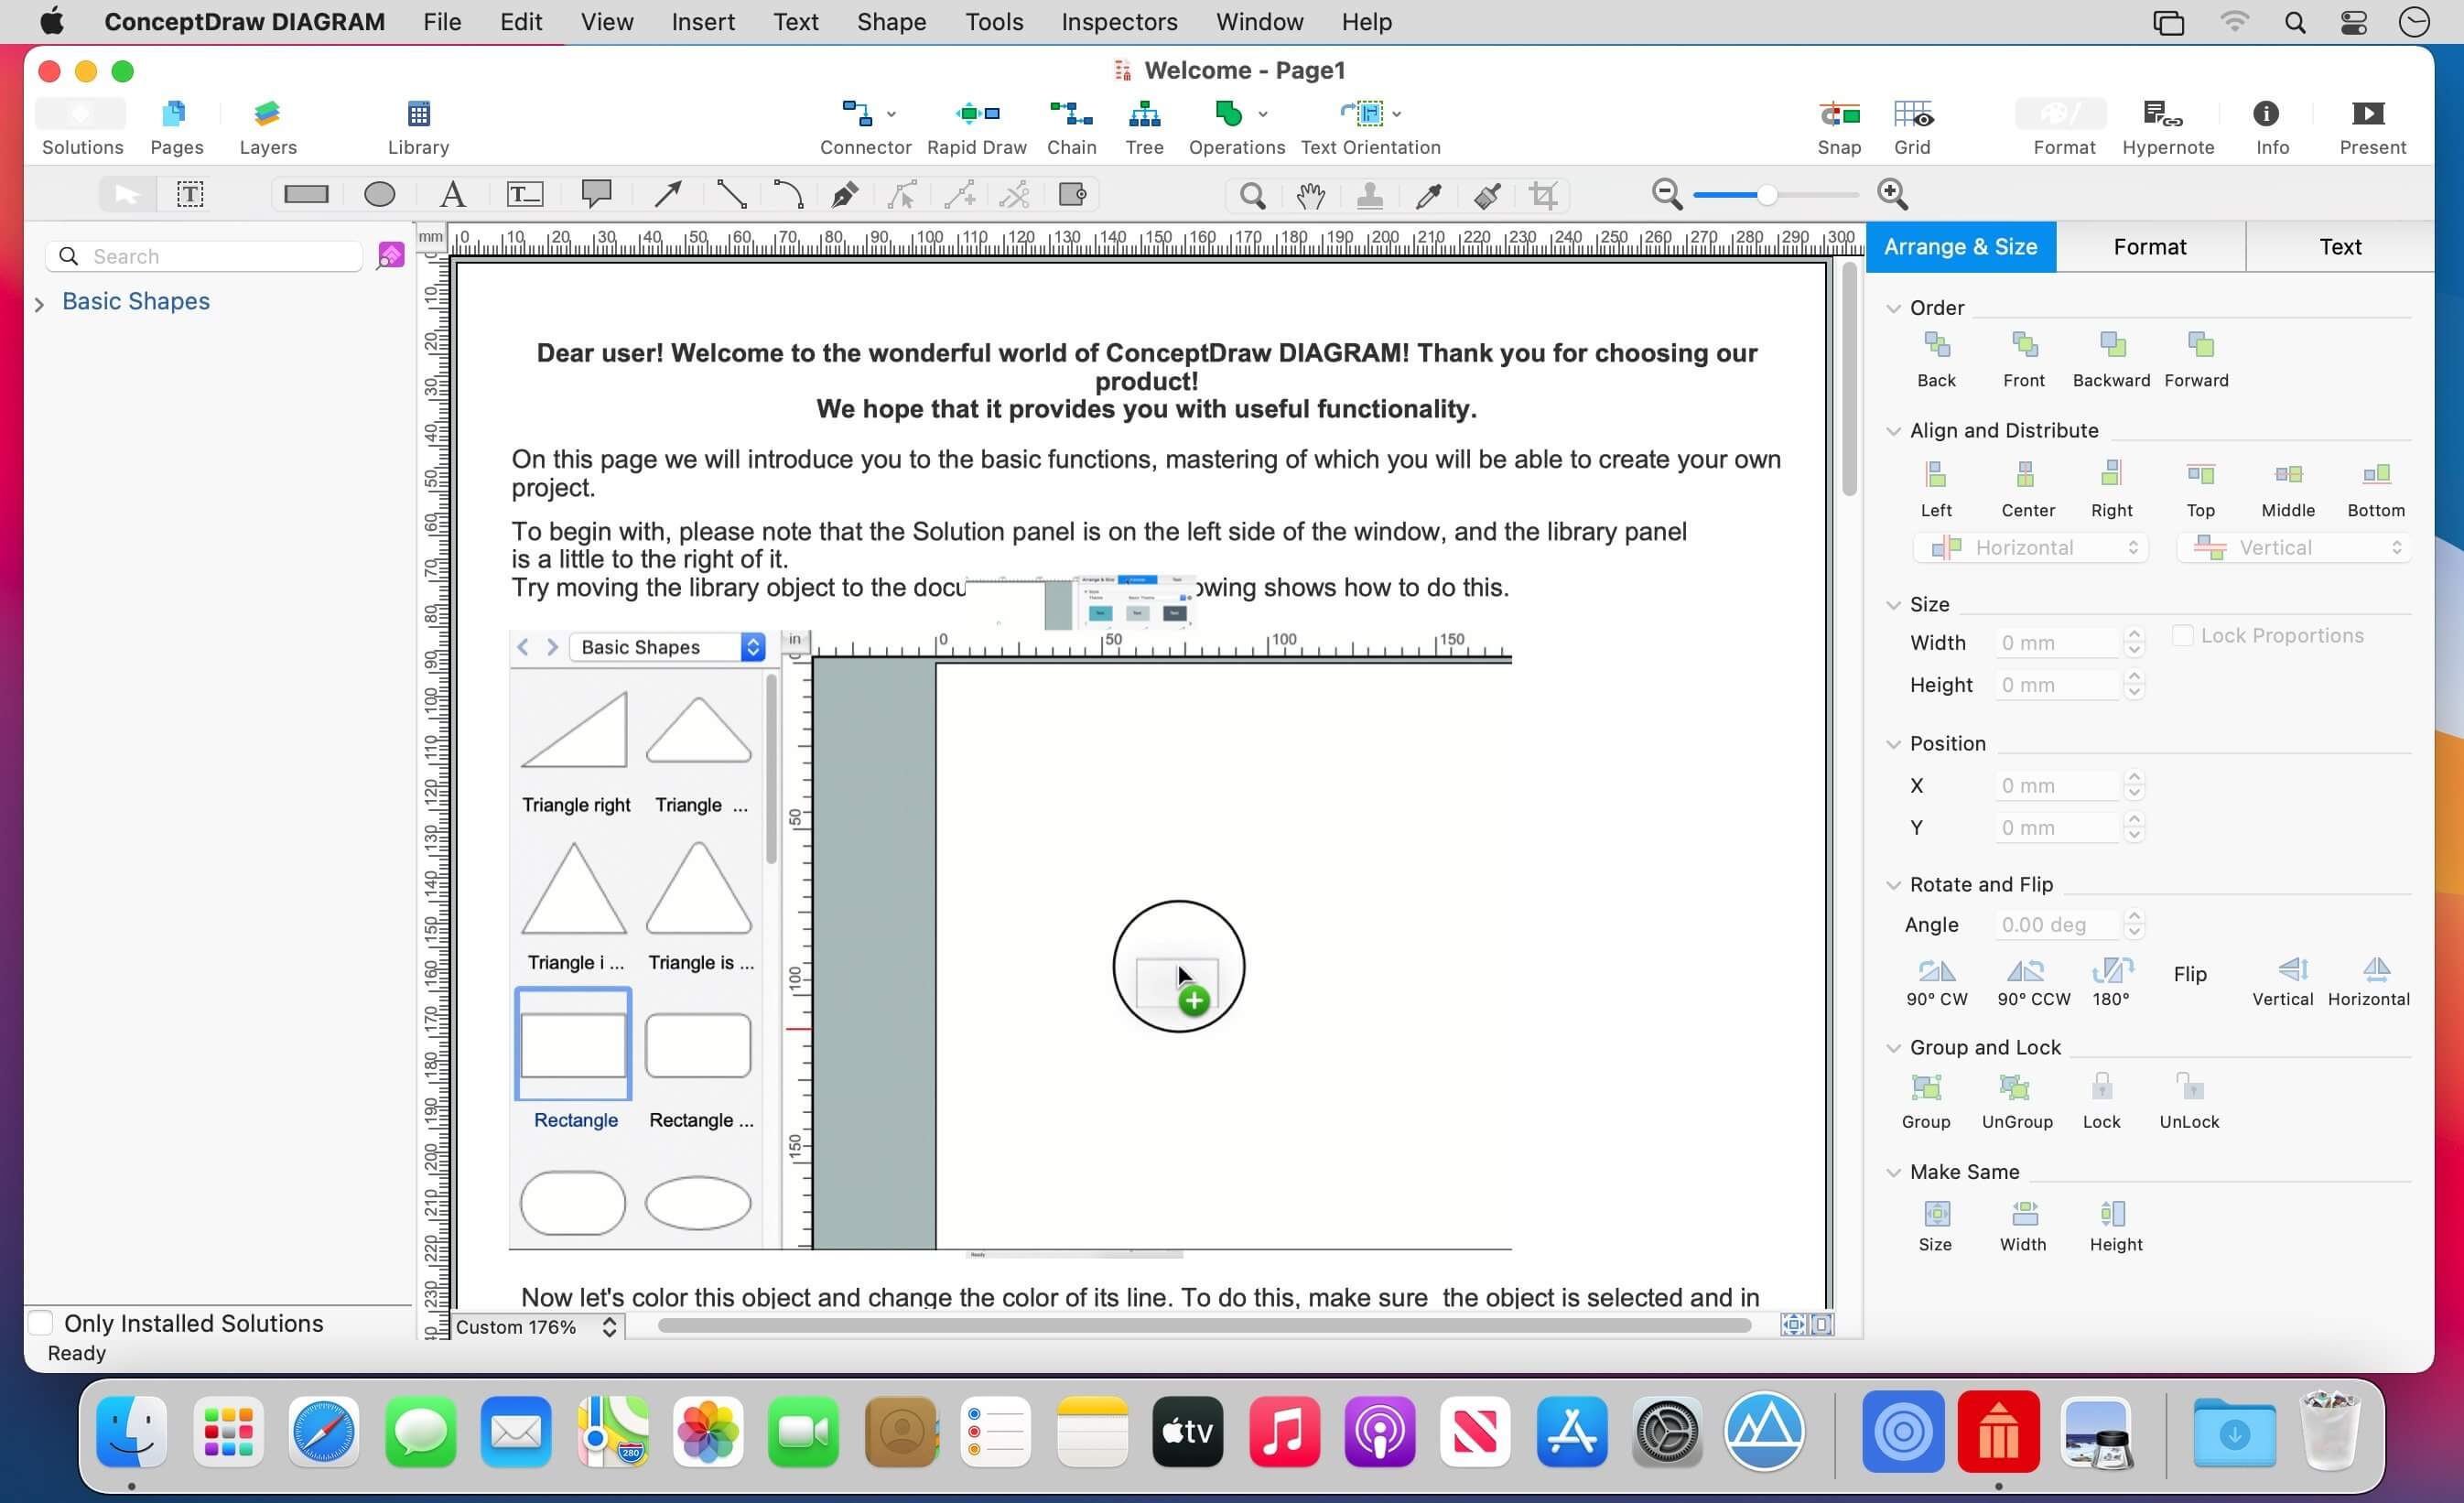Click Flip Horizontal icon
Image resolution: width=2464 pixels, height=1503 pixels.
[2374, 970]
